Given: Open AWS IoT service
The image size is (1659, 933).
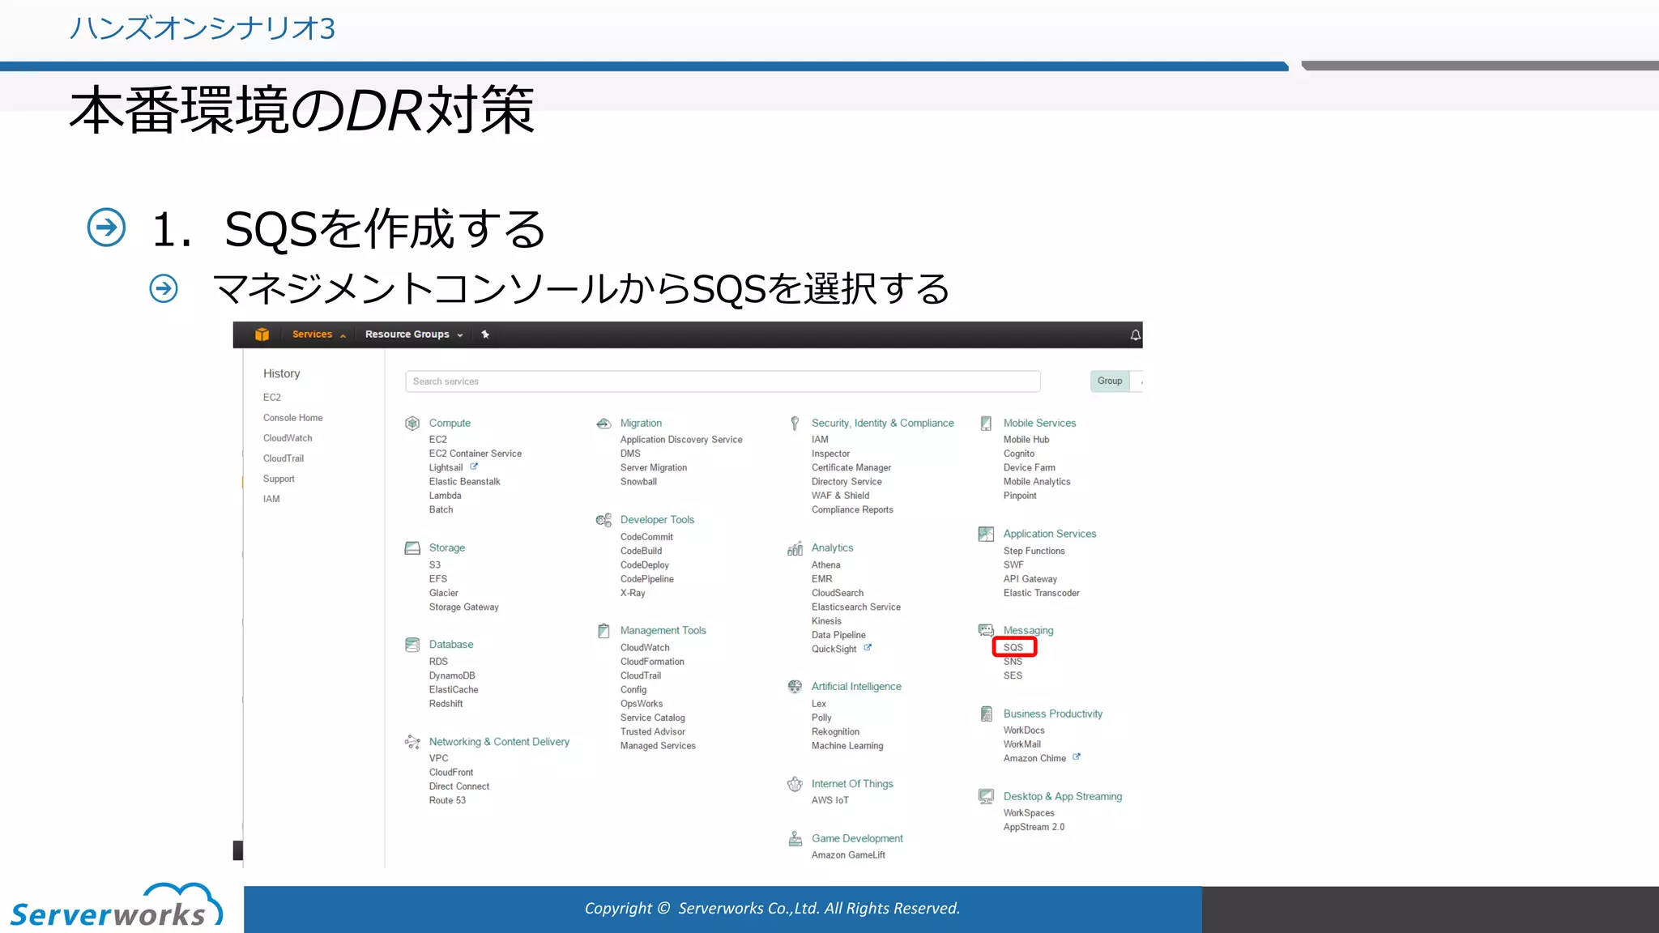Looking at the screenshot, I should [829, 800].
